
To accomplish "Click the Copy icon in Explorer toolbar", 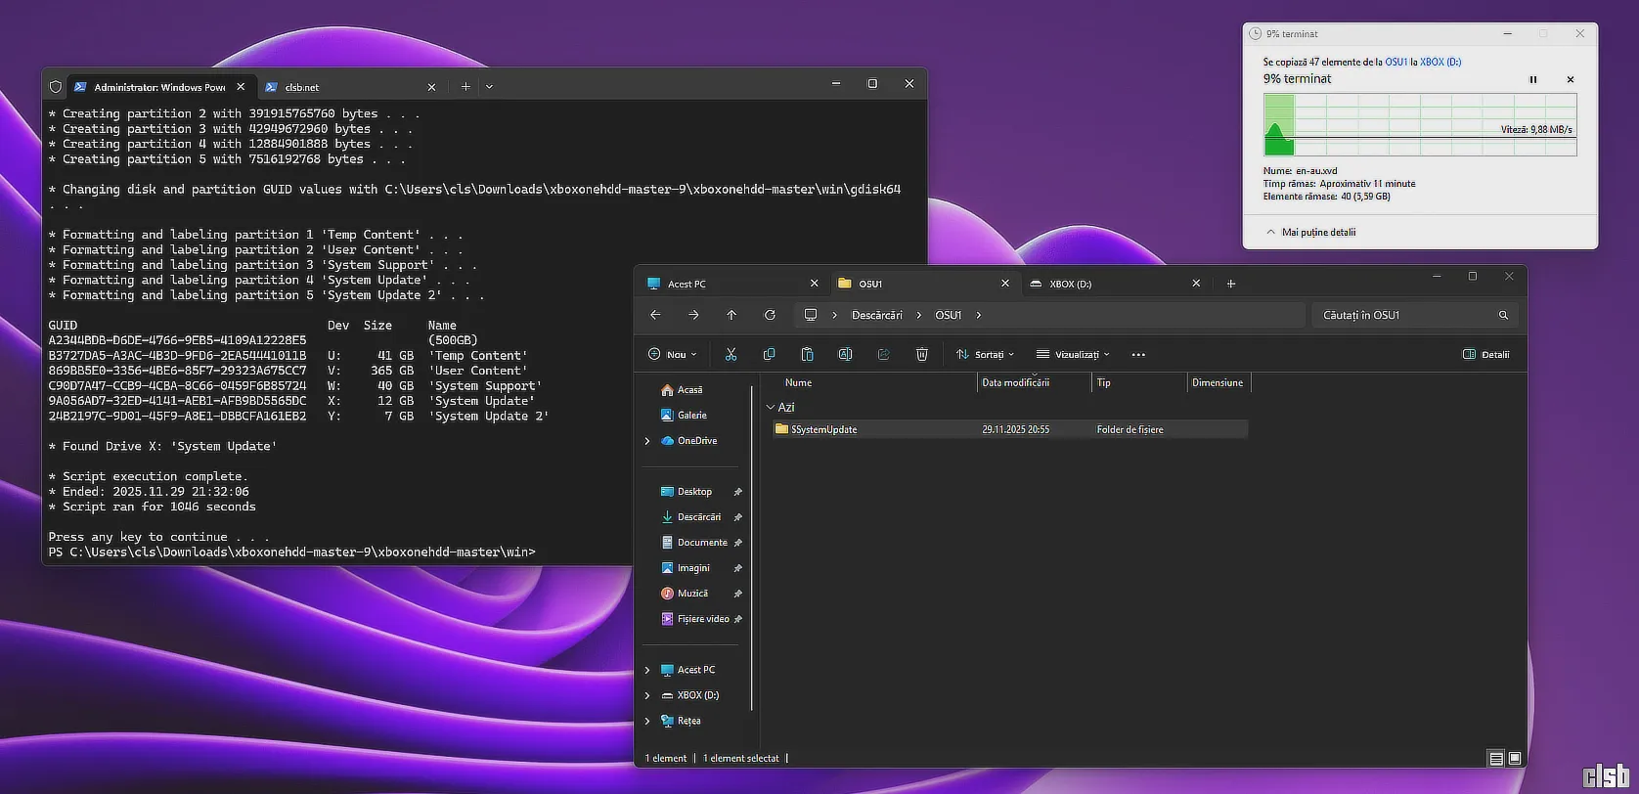I will 769,354.
